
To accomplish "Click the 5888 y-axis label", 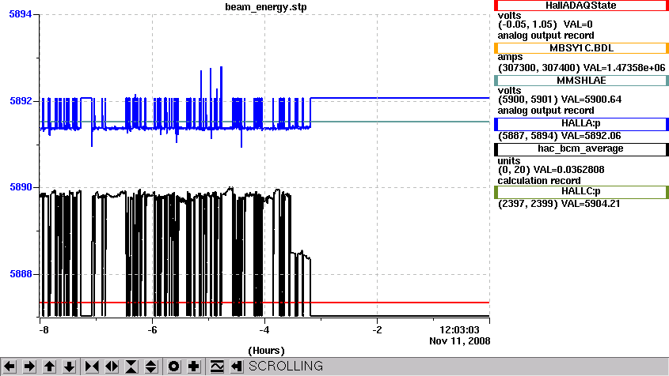I will tap(21, 274).
